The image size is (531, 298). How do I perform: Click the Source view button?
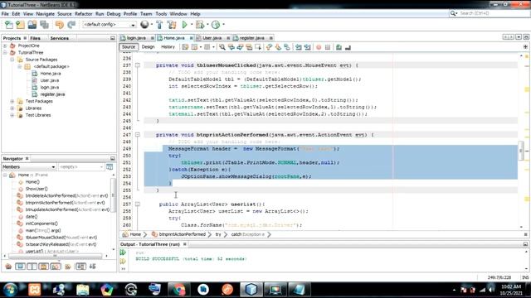coord(129,47)
